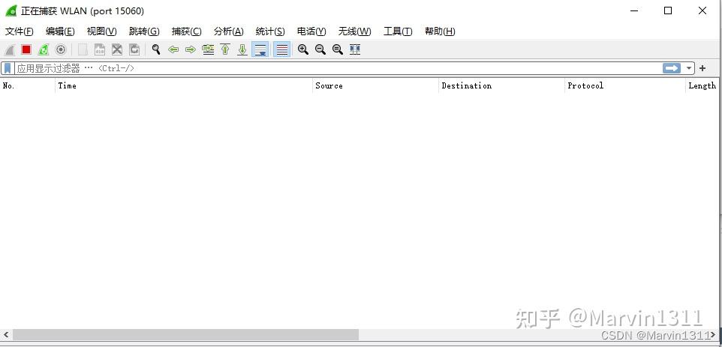722x347 pixels.
Task: Minimize the Wireshark window
Action: (634, 10)
